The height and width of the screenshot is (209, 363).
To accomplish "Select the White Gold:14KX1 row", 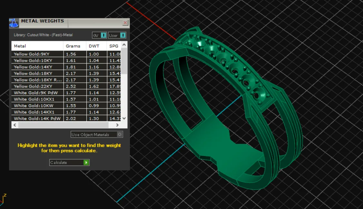I will point(66,112).
